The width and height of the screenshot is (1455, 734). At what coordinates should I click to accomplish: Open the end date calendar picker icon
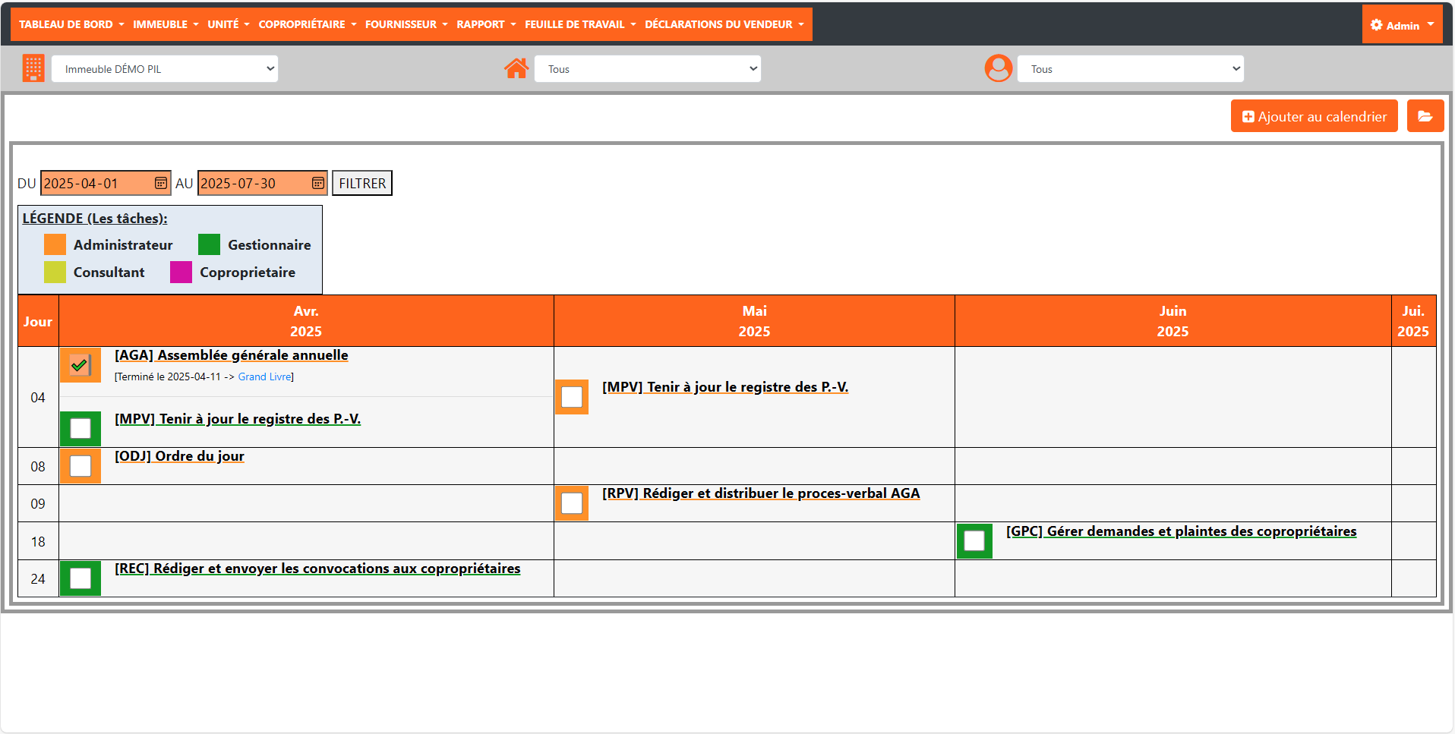point(317,183)
